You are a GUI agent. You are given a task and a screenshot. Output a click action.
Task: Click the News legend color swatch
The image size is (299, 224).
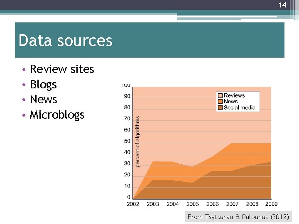tap(220, 101)
